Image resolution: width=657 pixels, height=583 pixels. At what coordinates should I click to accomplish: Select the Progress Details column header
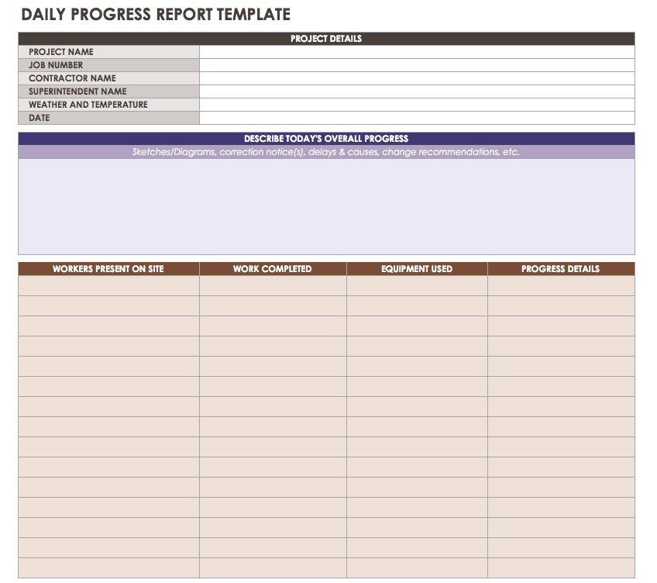tap(560, 269)
